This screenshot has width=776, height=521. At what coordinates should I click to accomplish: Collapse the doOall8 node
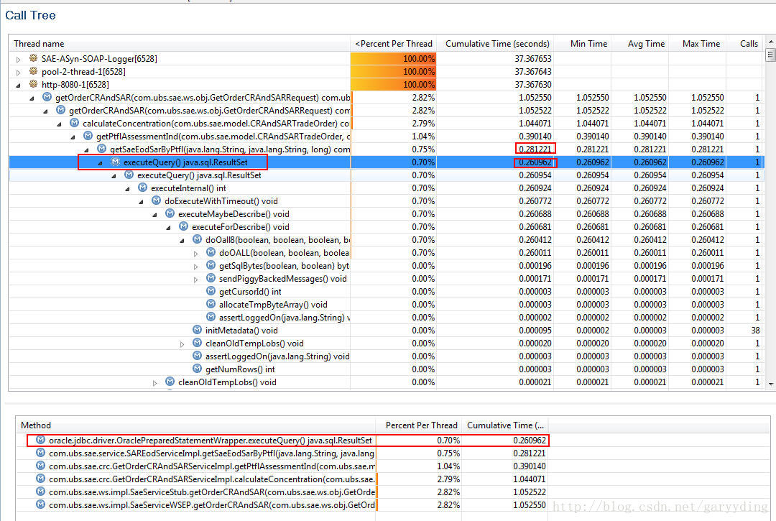pos(182,241)
